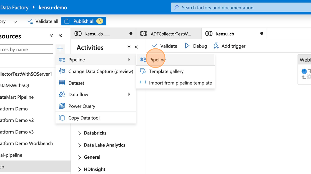Click the Debug play icon
The width and height of the screenshot is (311, 174).
(187, 46)
